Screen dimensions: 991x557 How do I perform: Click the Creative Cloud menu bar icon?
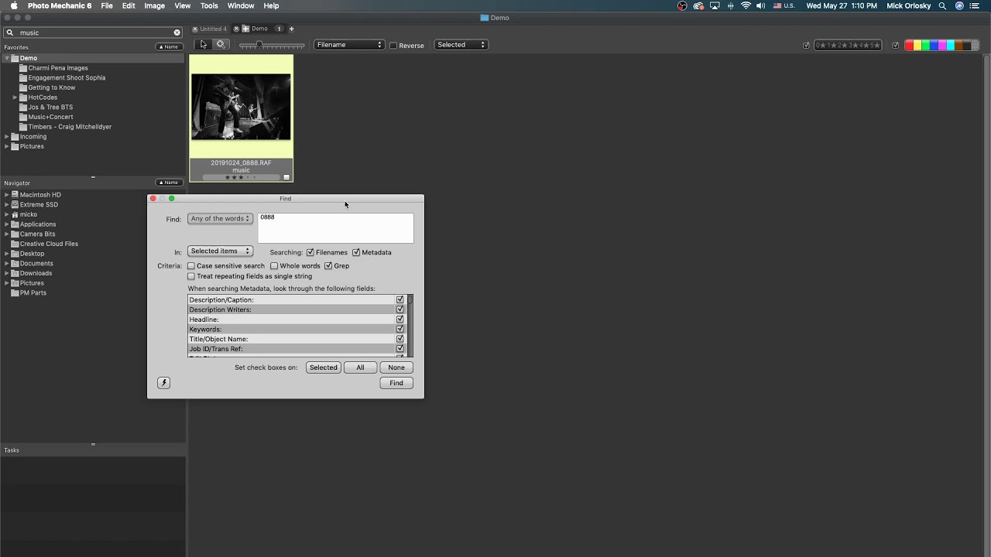pyautogui.click(x=698, y=5)
